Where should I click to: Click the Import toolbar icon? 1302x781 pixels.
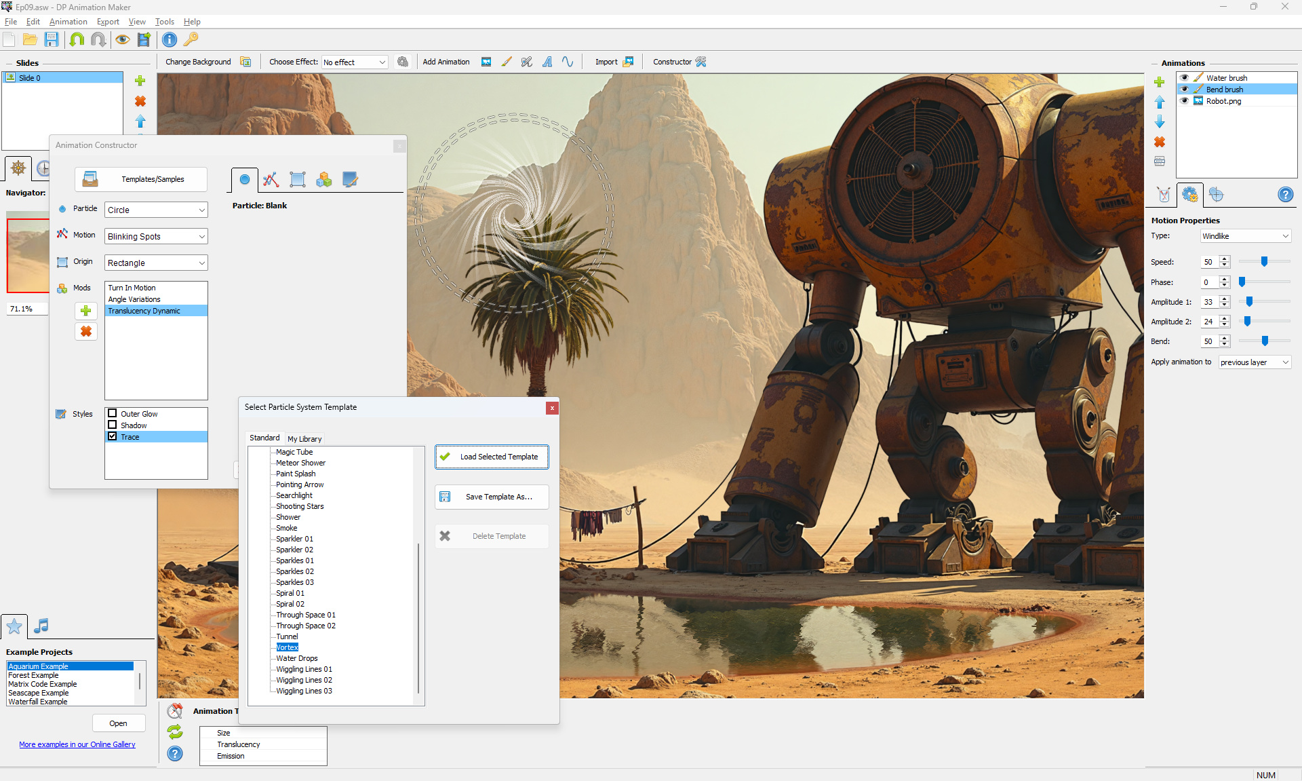[x=628, y=62]
